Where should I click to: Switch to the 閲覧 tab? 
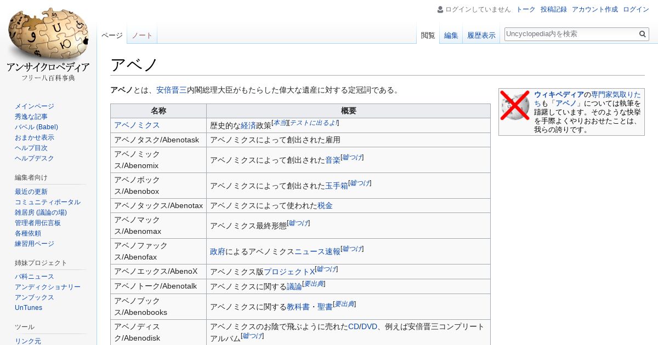point(428,35)
